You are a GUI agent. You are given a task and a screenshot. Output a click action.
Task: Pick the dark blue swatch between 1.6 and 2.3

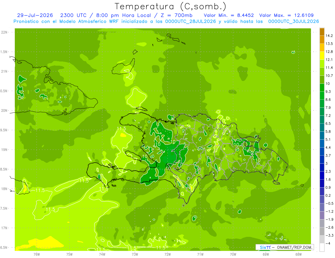point(322,176)
